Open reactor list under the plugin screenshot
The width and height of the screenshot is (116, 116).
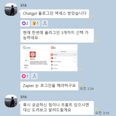coord(34,76)
